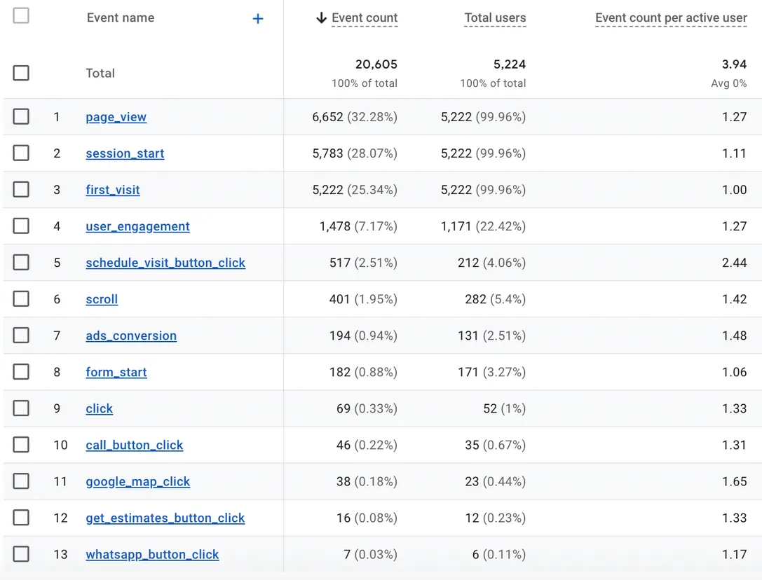Click the down arrow sort icon beside Event count

pos(321,18)
